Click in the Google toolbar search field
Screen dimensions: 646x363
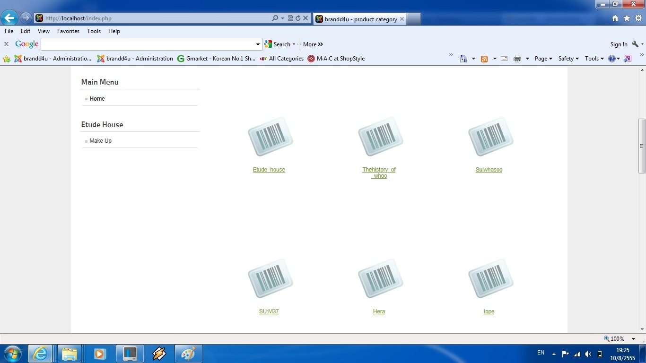click(x=148, y=44)
